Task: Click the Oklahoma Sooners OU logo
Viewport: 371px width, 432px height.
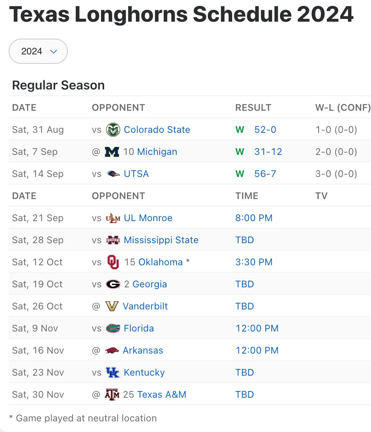Action: [x=113, y=262]
